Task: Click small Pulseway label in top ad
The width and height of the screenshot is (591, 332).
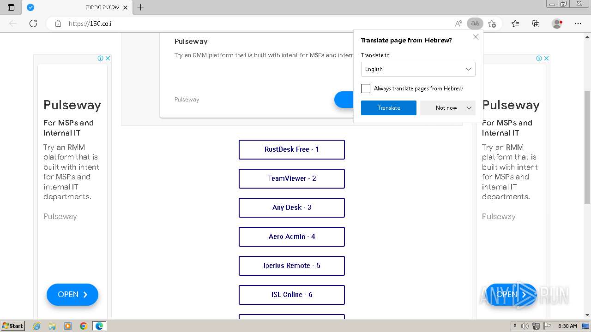Action: [187, 100]
